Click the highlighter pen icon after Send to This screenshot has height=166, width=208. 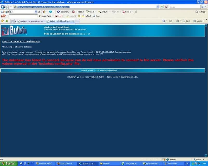pyautogui.click(x=136, y=12)
